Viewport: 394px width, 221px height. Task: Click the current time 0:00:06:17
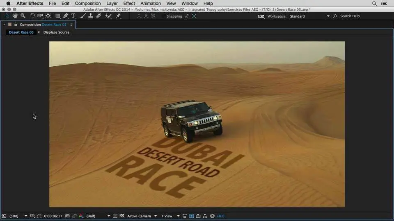[53, 216]
